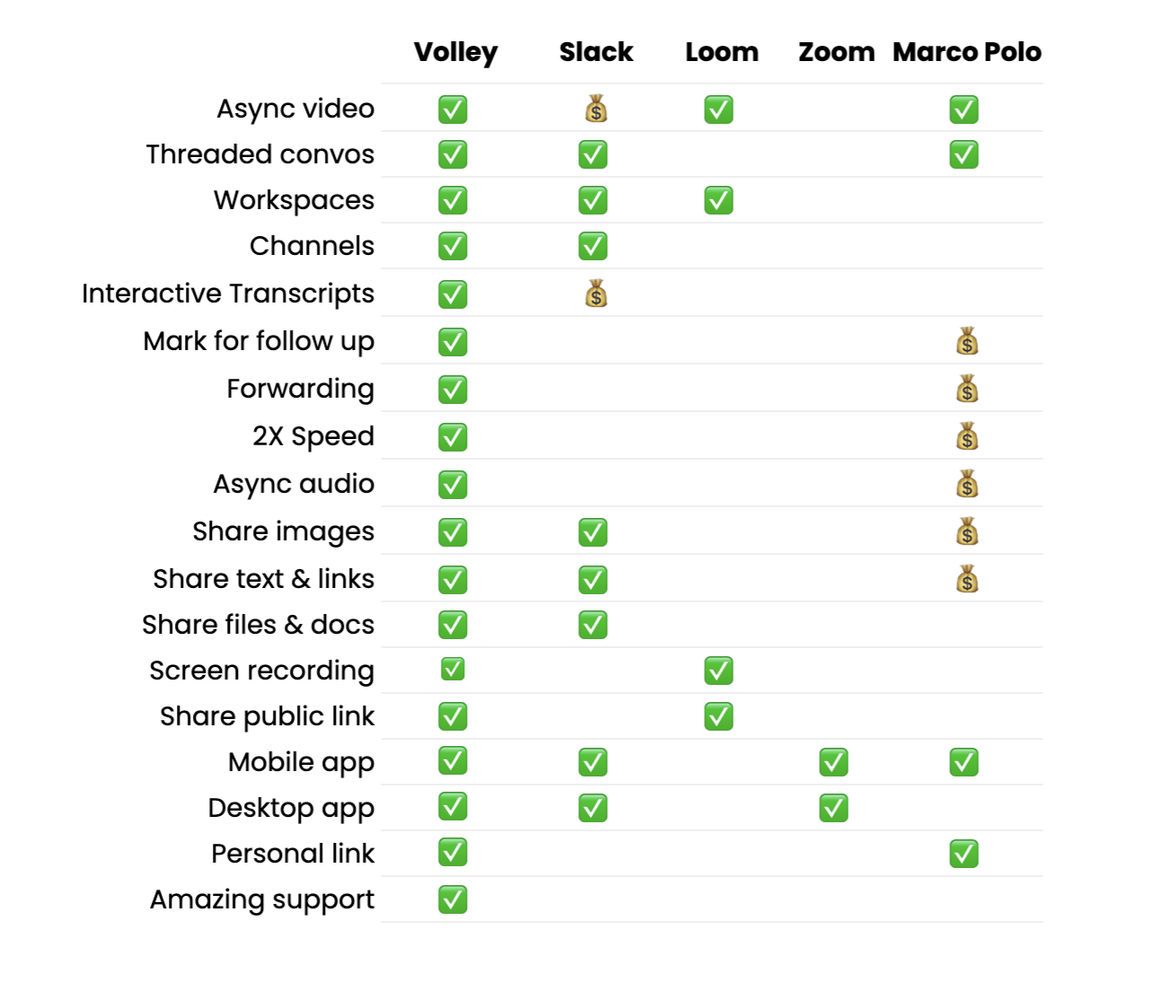The image size is (1162, 1000).
Task: Select the Threaded convos row label
Action: [260, 154]
